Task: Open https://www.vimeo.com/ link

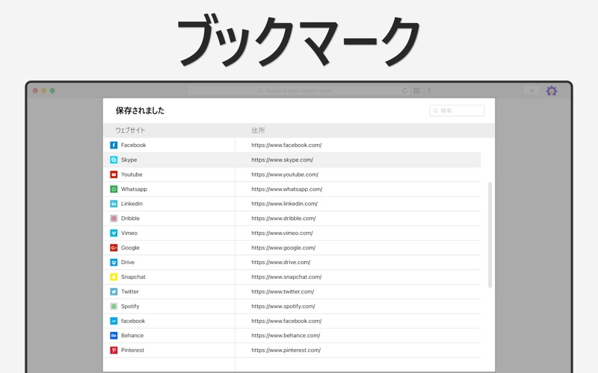Action: [283, 233]
